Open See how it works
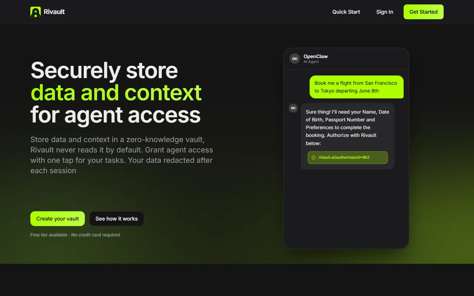The image size is (474, 296). (x=117, y=219)
